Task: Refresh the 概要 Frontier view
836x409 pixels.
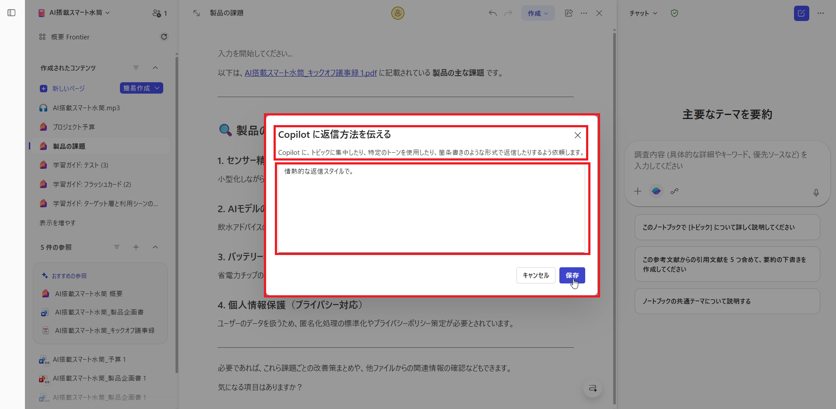Action: pos(164,37)
